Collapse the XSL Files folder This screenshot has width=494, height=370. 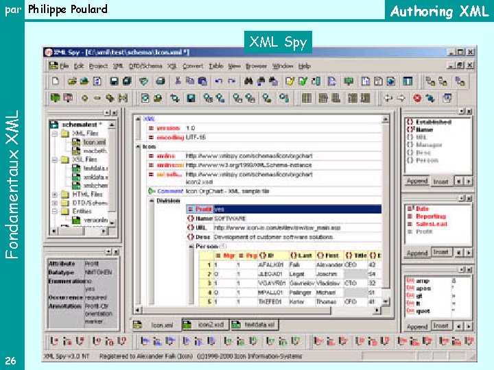tap(54, 160)
